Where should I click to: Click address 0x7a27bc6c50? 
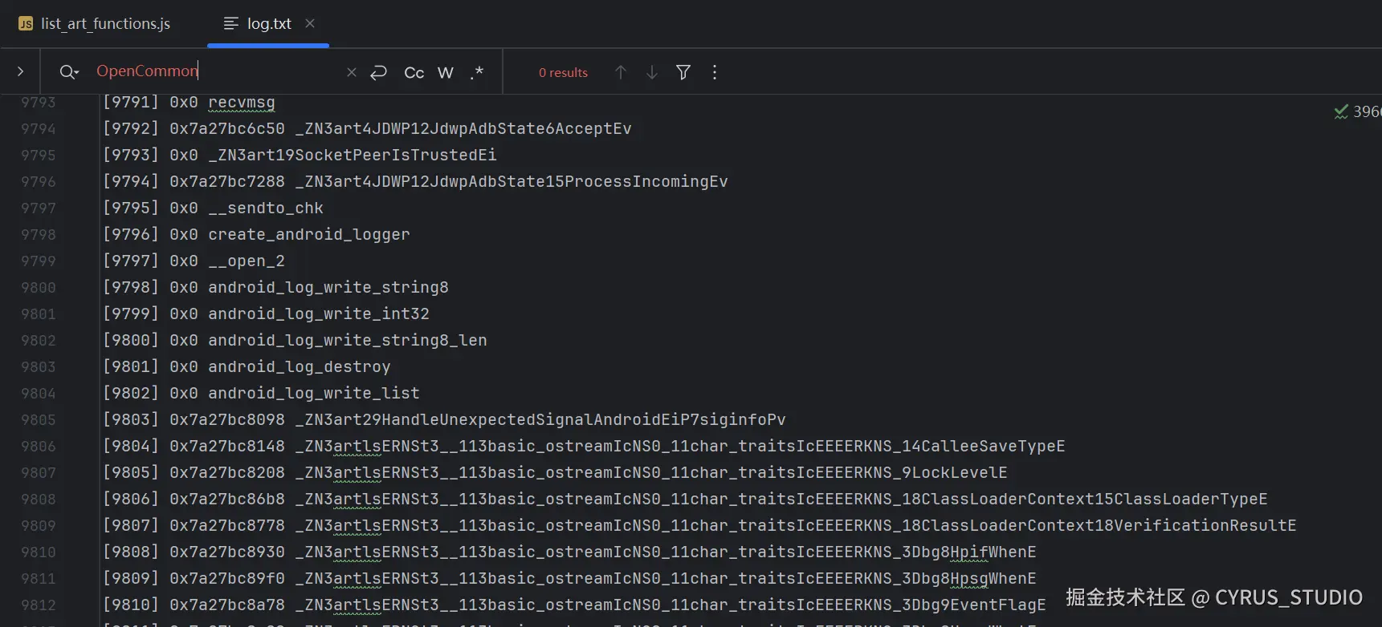click(227, 128)
